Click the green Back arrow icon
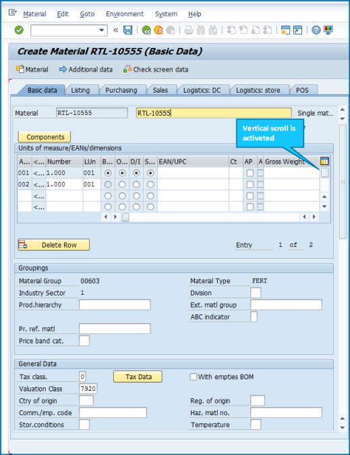 click(146, 30)
